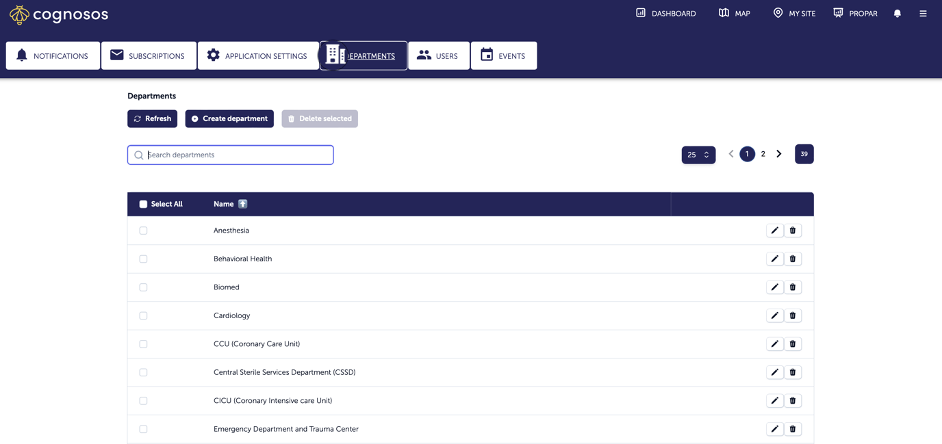Image resolution: width=942 pixels, height=444 pixels.
Task: Click the Cognosos logo
Action: coord(58,14)
